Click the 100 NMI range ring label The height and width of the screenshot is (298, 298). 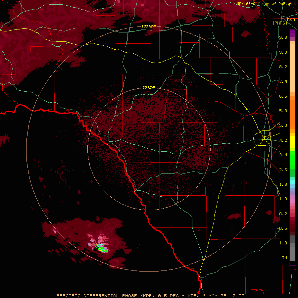point(149,26)
